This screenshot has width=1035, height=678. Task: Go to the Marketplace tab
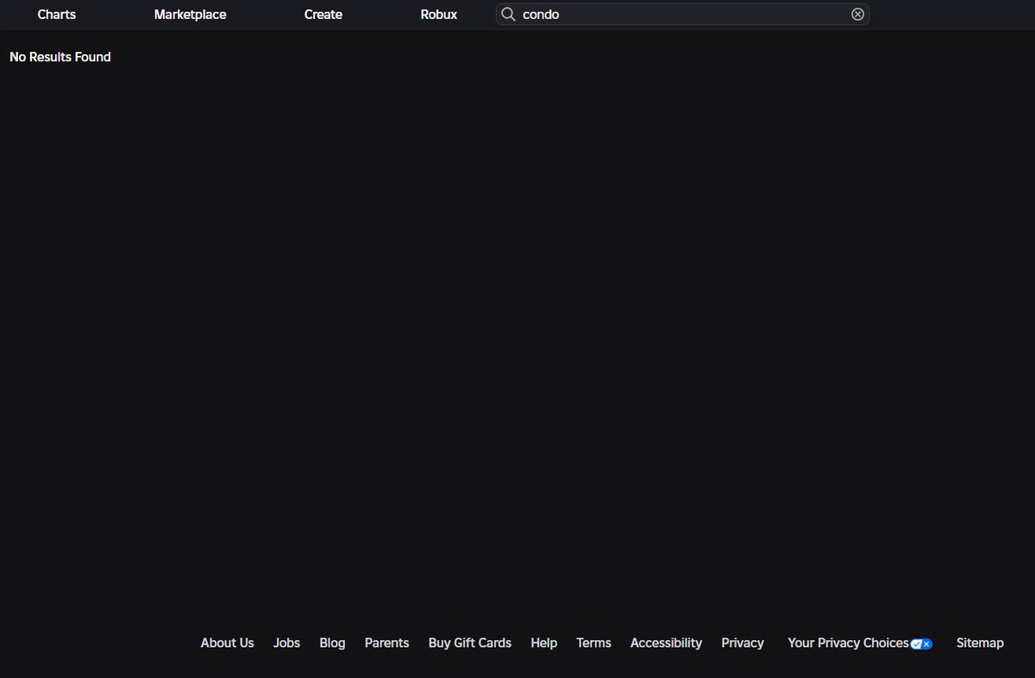pos(190,15)
